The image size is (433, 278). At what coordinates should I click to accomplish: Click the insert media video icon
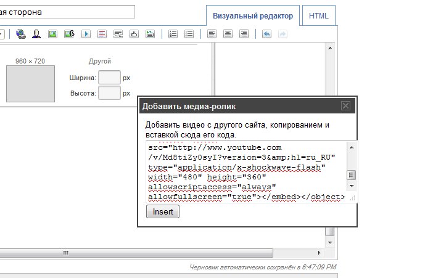(86, 34)
